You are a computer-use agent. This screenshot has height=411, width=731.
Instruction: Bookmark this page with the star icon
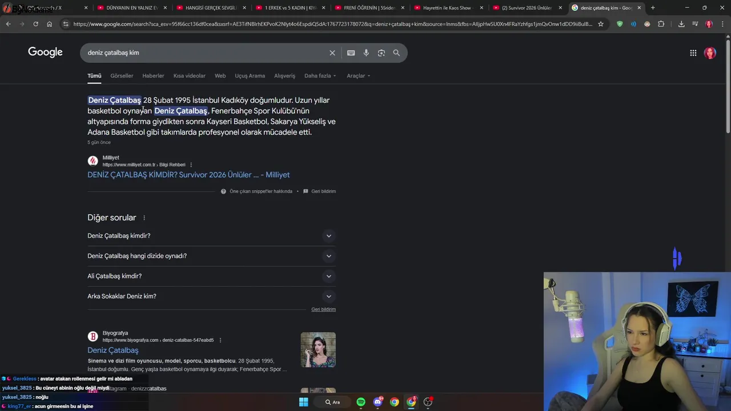coord(601,24)
